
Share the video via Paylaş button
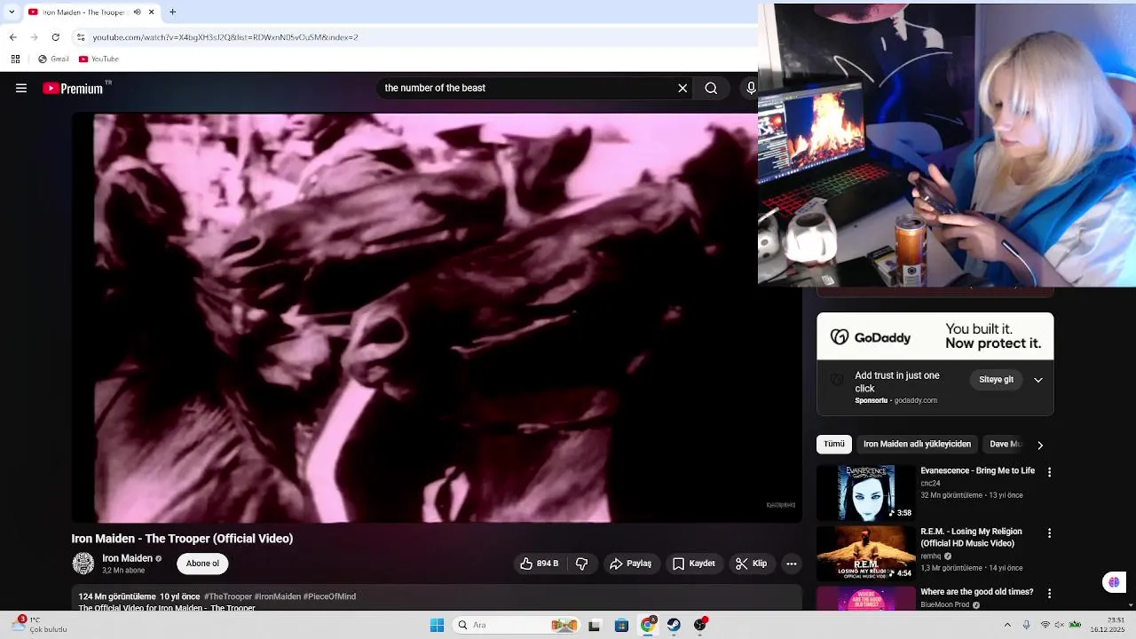(x=631, y=564)
